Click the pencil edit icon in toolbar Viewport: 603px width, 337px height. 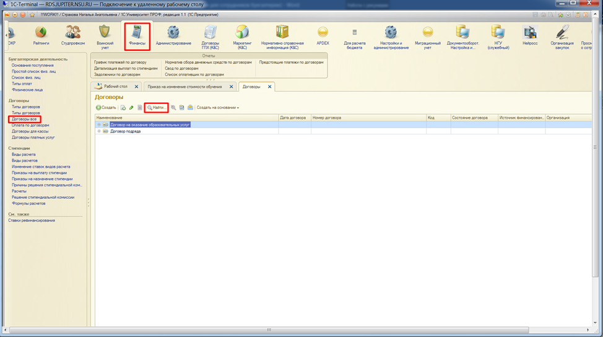pyautogui.click(x=131, y=108)
